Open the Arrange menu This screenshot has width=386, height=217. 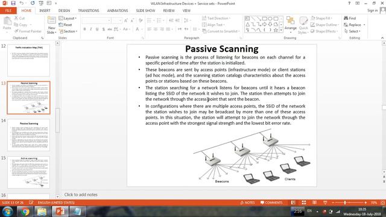291,25
